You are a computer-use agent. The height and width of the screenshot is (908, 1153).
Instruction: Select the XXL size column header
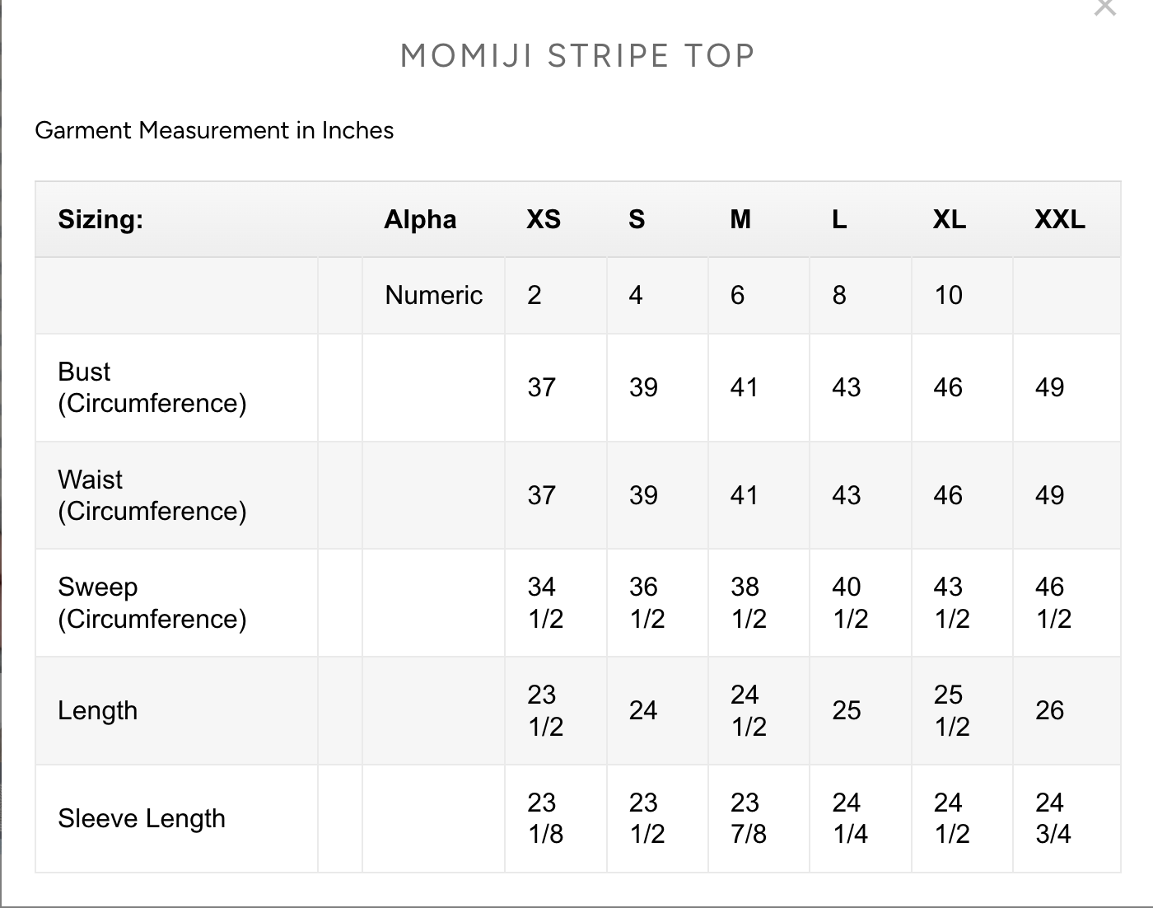(1059, 219)
